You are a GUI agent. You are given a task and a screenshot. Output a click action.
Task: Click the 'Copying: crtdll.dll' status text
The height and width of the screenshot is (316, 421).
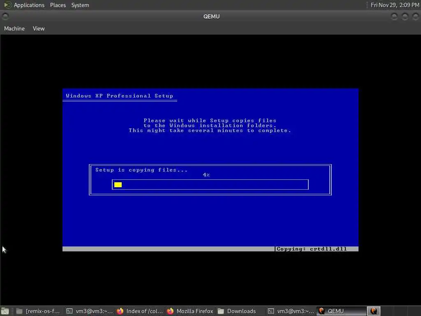312,249
